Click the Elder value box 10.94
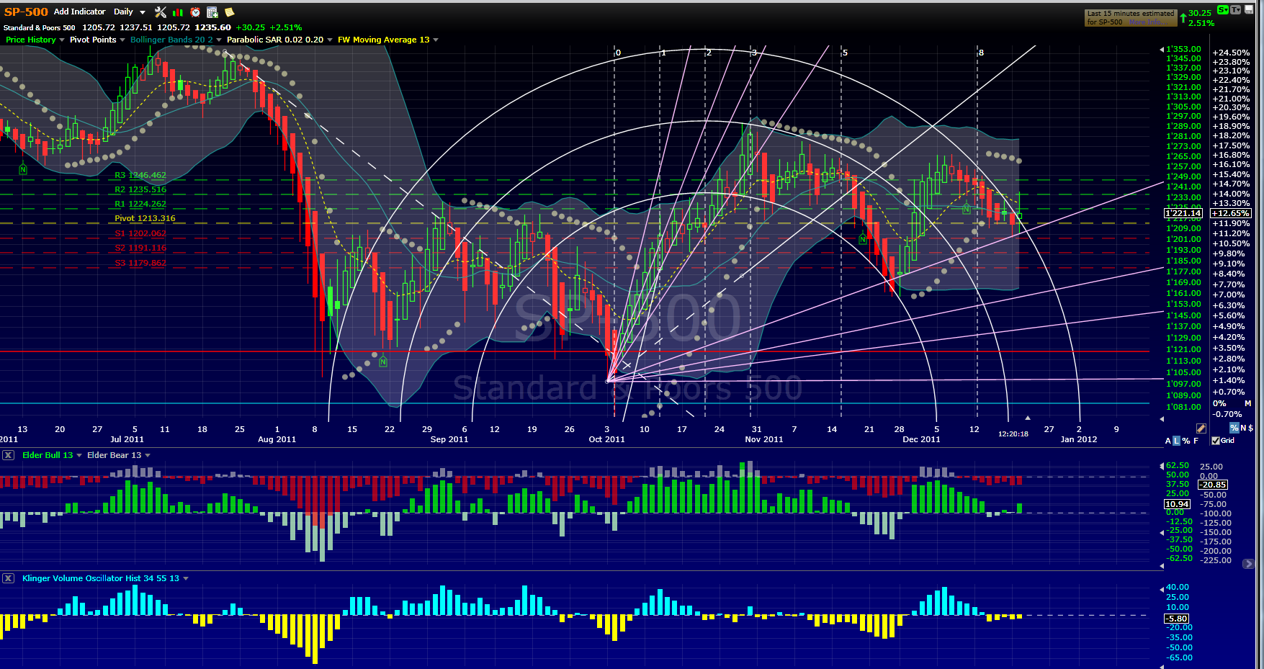The width and height of the screenshot is (1264, 669). coord(1178,504)
